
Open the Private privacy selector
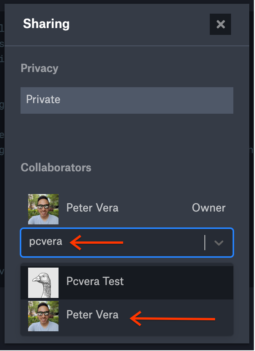pos(127,100)
